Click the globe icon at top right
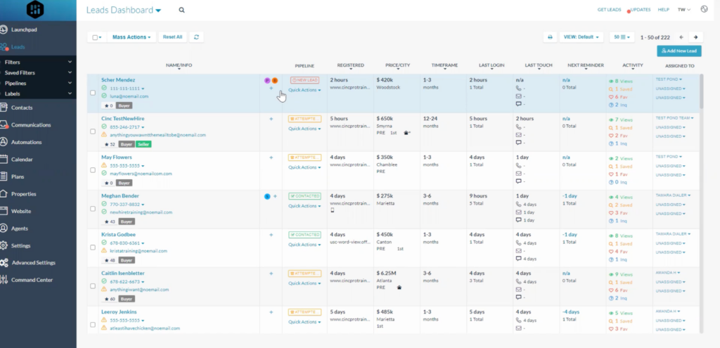This screenshot has width=720, height=348. click(704, 9)
